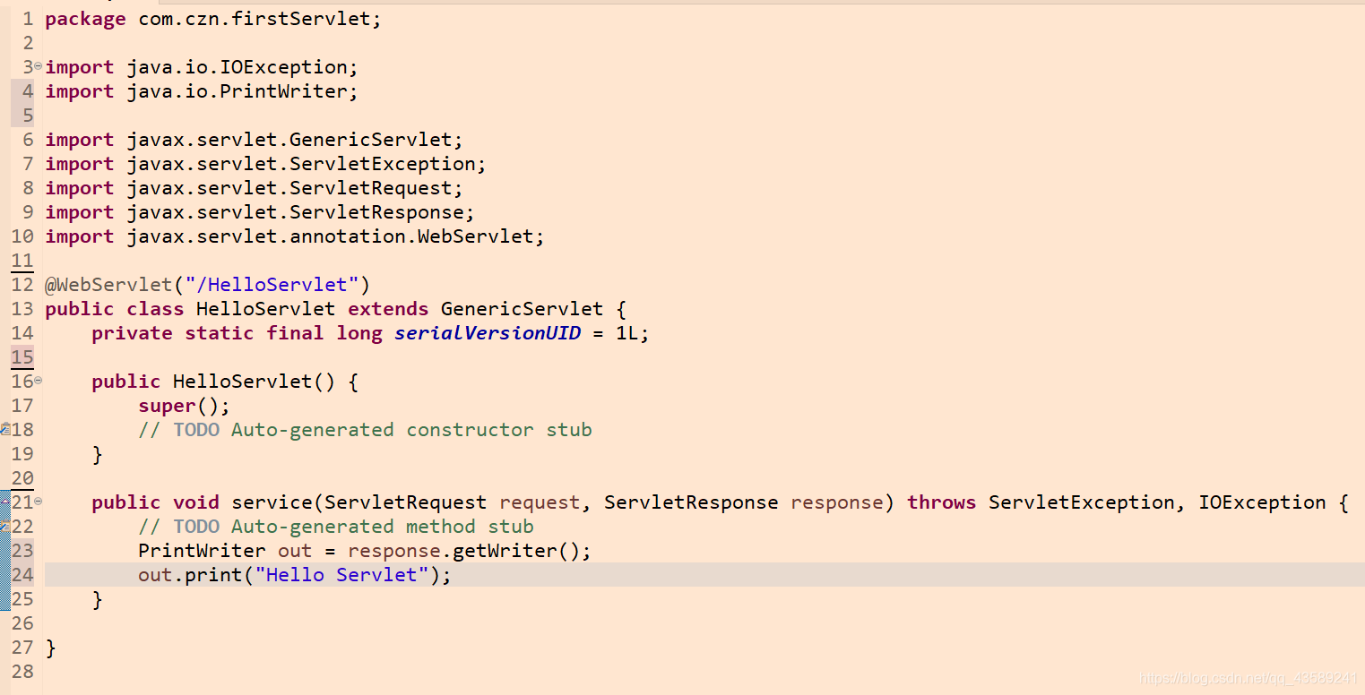Click IOException in the throws clause
The height and width of the screenshot is (695, 1365).
1262,502
